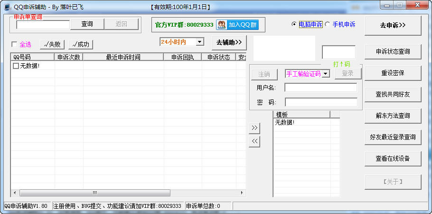
Task: Click the 返回 button
Action: [121, 24]
